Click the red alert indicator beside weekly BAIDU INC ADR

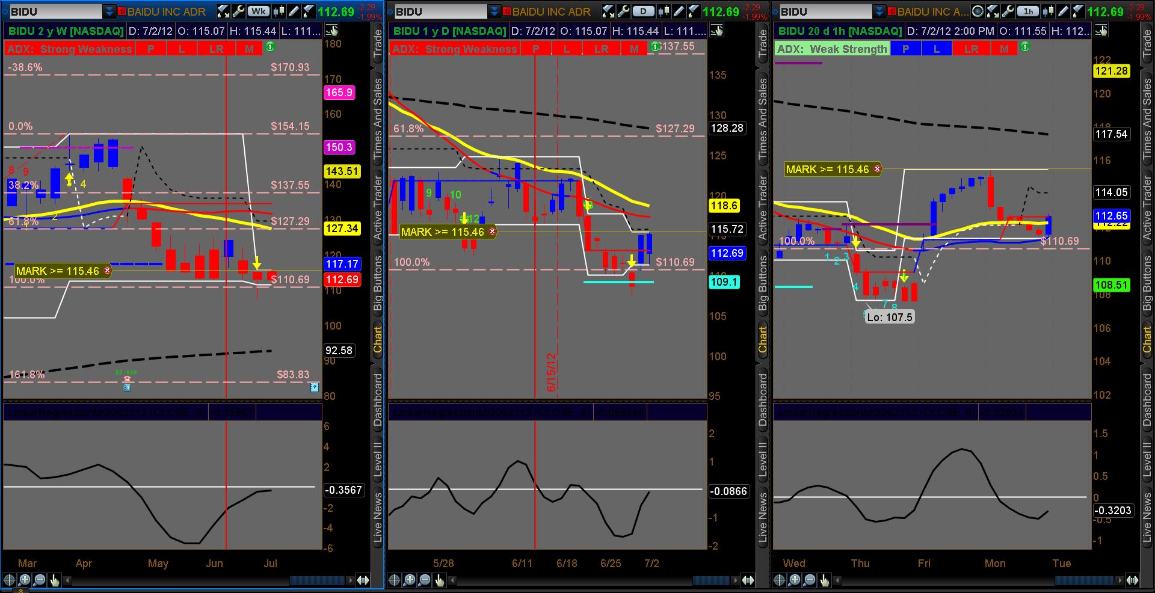click(x=122, y=11)
